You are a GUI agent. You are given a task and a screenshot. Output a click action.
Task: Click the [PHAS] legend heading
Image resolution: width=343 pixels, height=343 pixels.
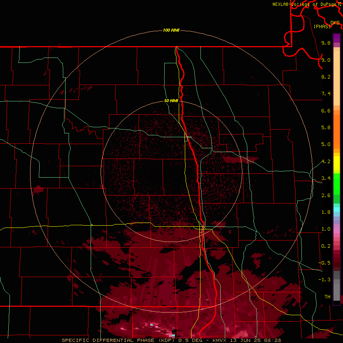pyautogui.click(x=322, y=26)
